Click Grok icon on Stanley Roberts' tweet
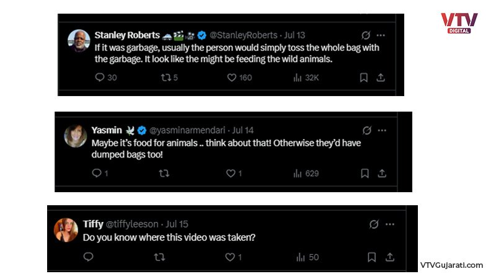This screenshot has height=279, width=496. [366, 35]
